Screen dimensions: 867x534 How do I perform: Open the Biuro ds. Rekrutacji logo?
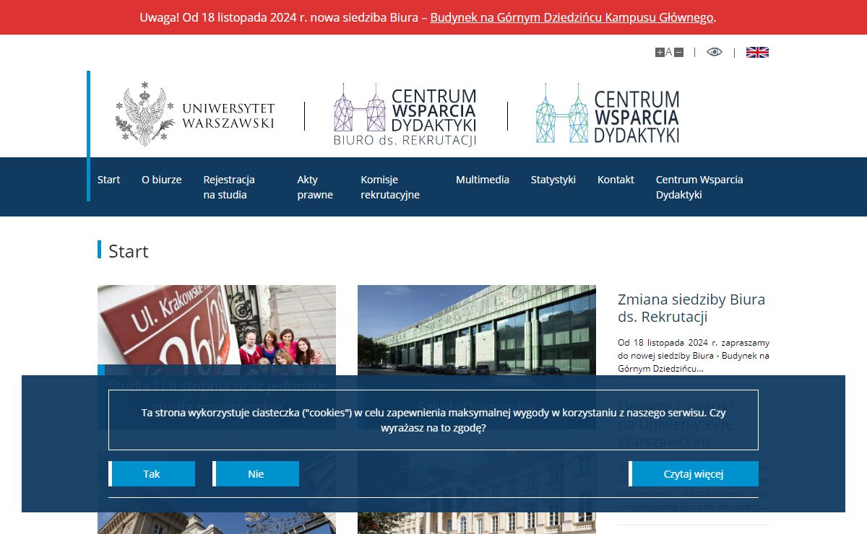[x=405, y=115]
